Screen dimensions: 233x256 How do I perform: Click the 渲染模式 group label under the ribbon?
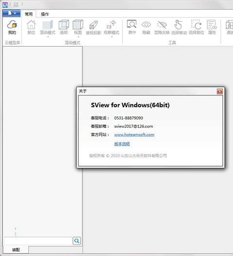pyautogui.click(x=72, y=43)
